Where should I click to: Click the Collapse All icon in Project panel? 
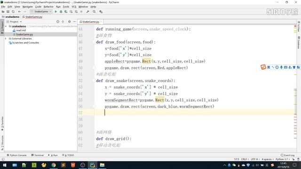(x=63, y=22)
